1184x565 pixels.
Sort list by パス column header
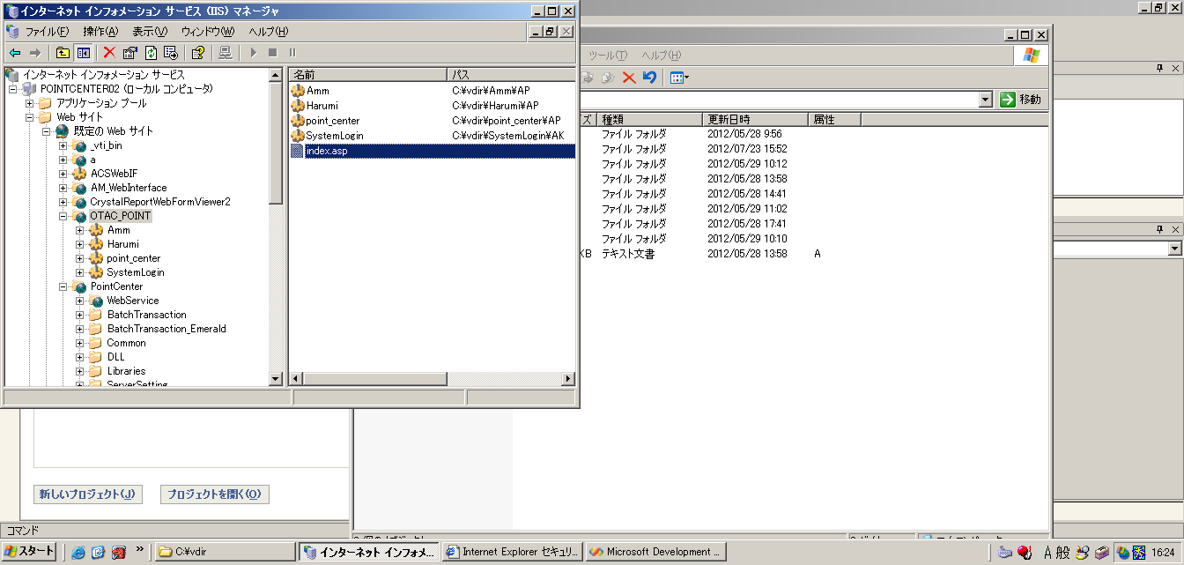coord(511,75)
